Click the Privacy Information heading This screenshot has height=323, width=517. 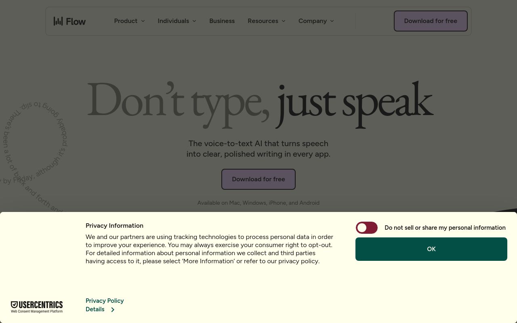[114, 226]
